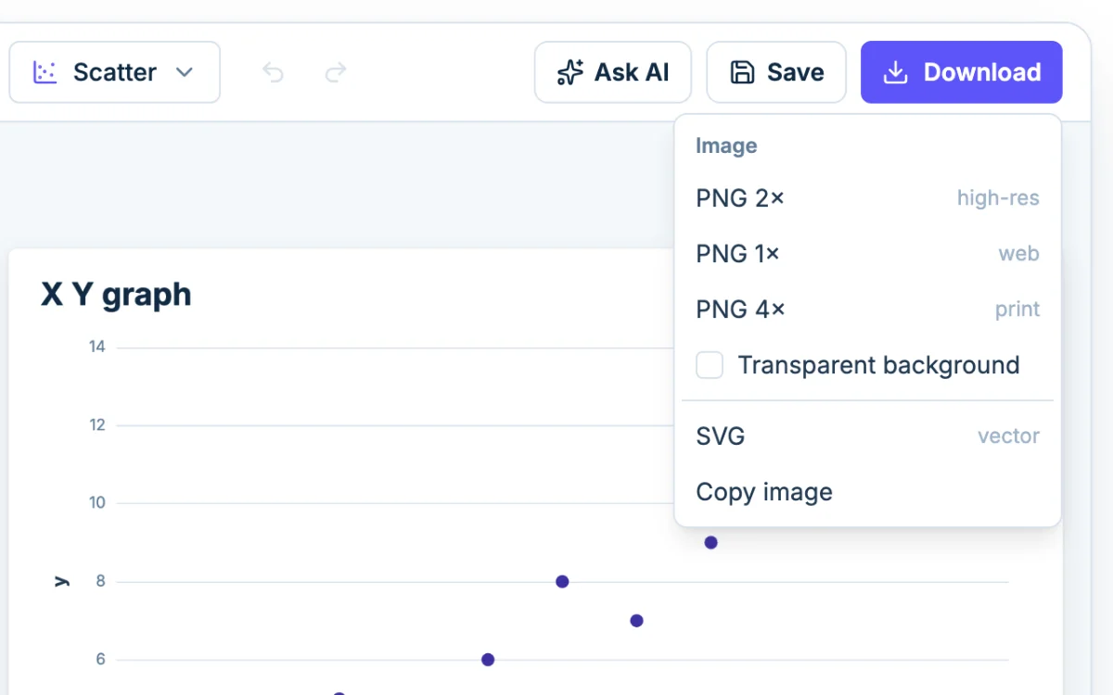
Task: Choose PNG 1× web export
Action: coord(867,254)
